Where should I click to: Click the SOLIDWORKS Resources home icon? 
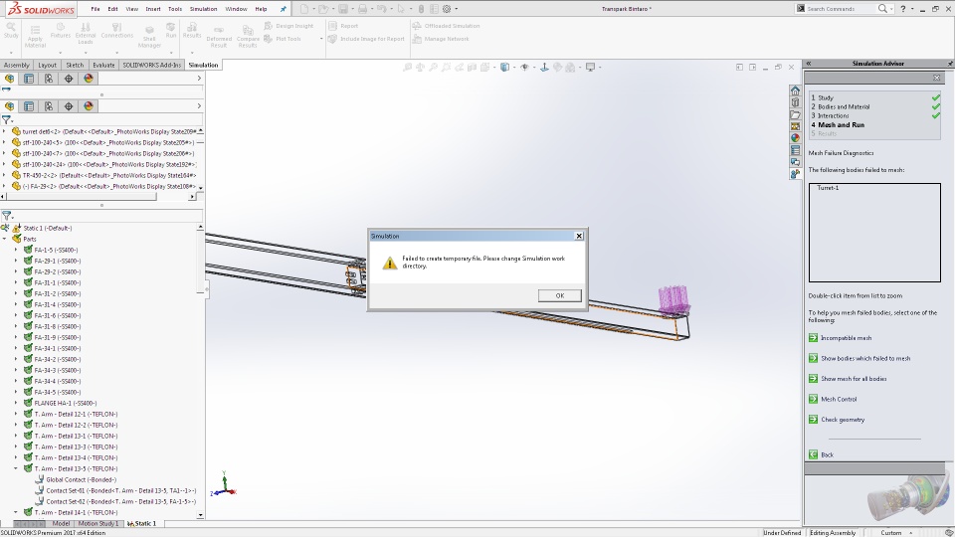point(795,90)
